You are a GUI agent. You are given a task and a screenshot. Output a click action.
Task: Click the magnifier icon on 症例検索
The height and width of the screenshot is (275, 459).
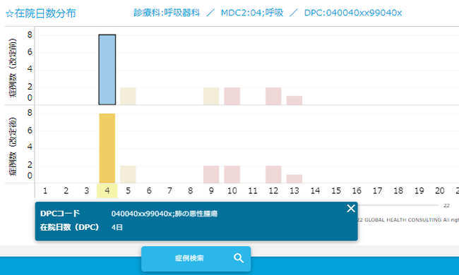pos(239,258)
